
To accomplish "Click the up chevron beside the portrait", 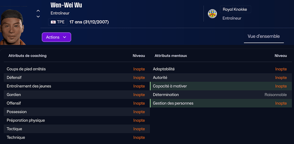I will pyautogui.click(x=38, y=11).
